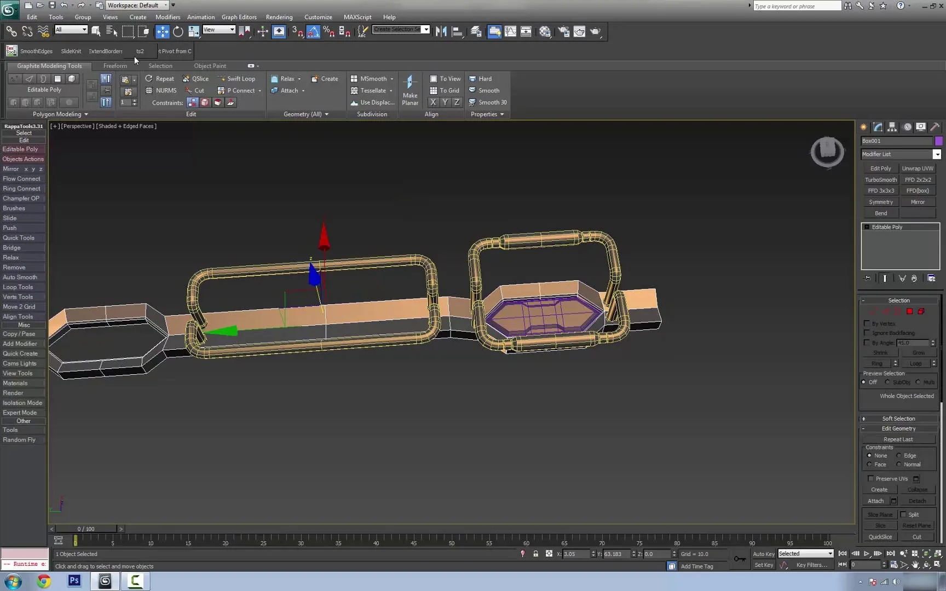Click the purple object color swatch
The image size is (946, 591).
(938, 141)
